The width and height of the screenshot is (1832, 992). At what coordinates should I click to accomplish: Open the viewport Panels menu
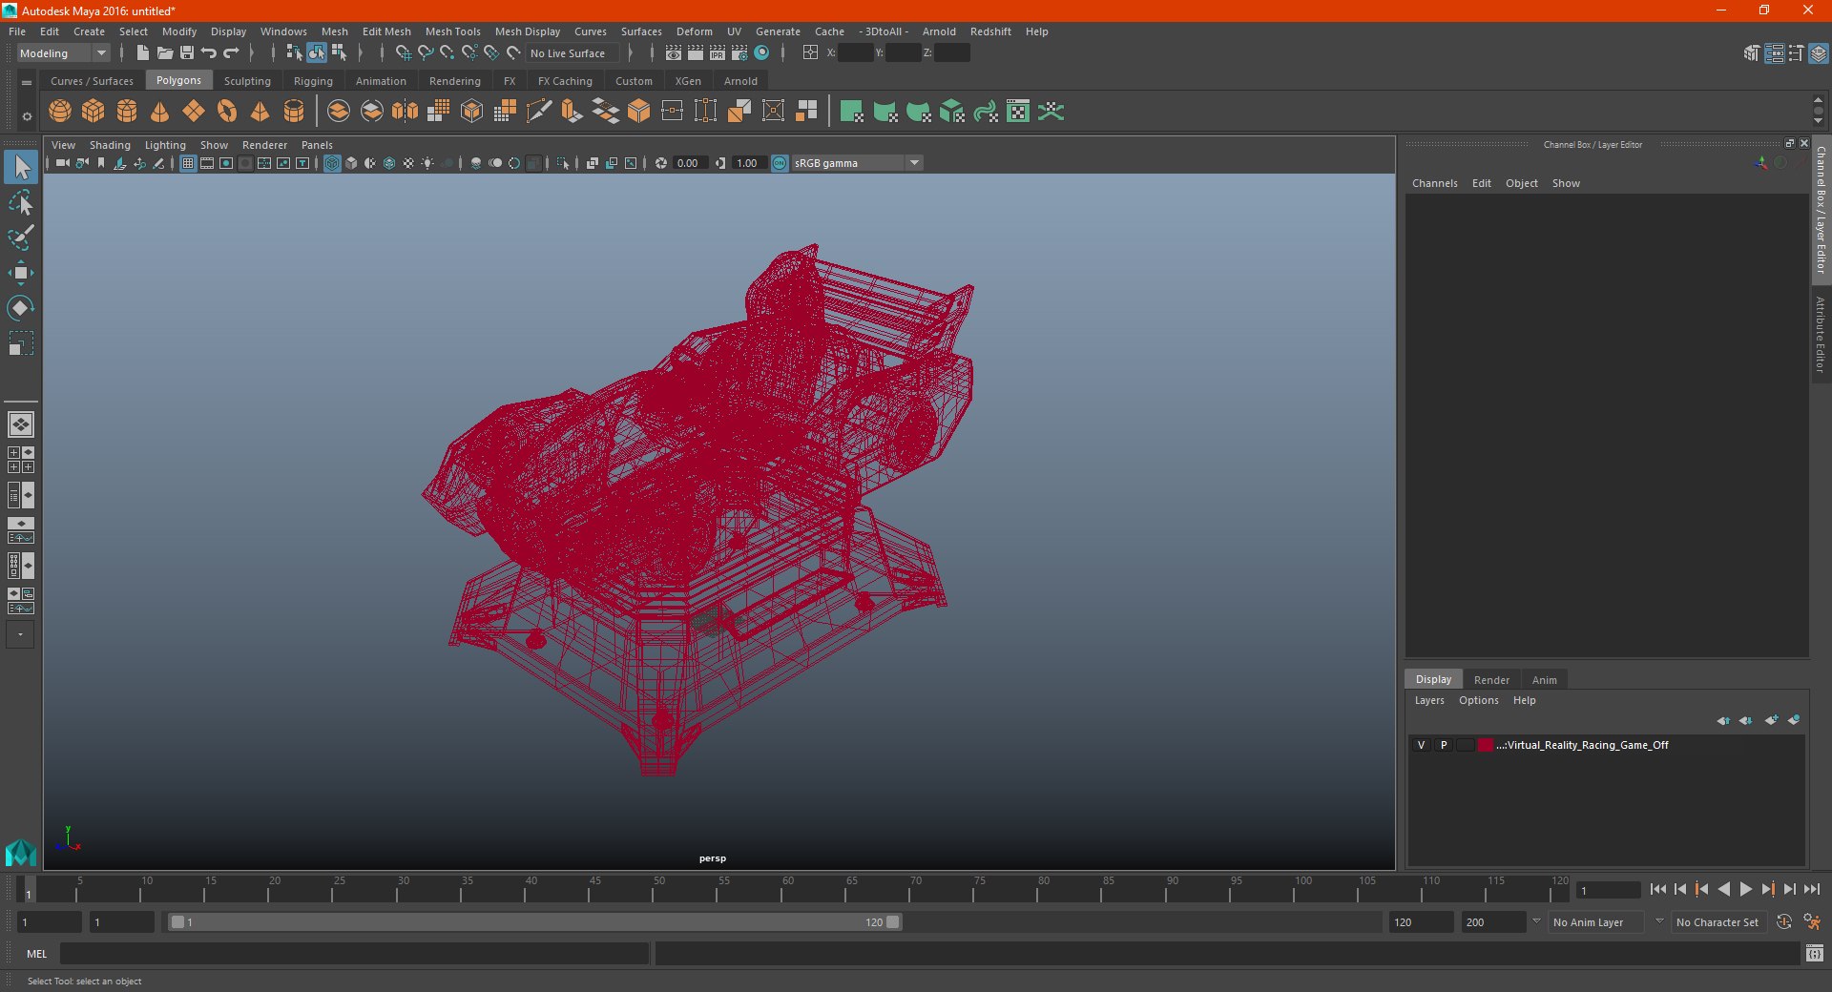coord(317,145)
